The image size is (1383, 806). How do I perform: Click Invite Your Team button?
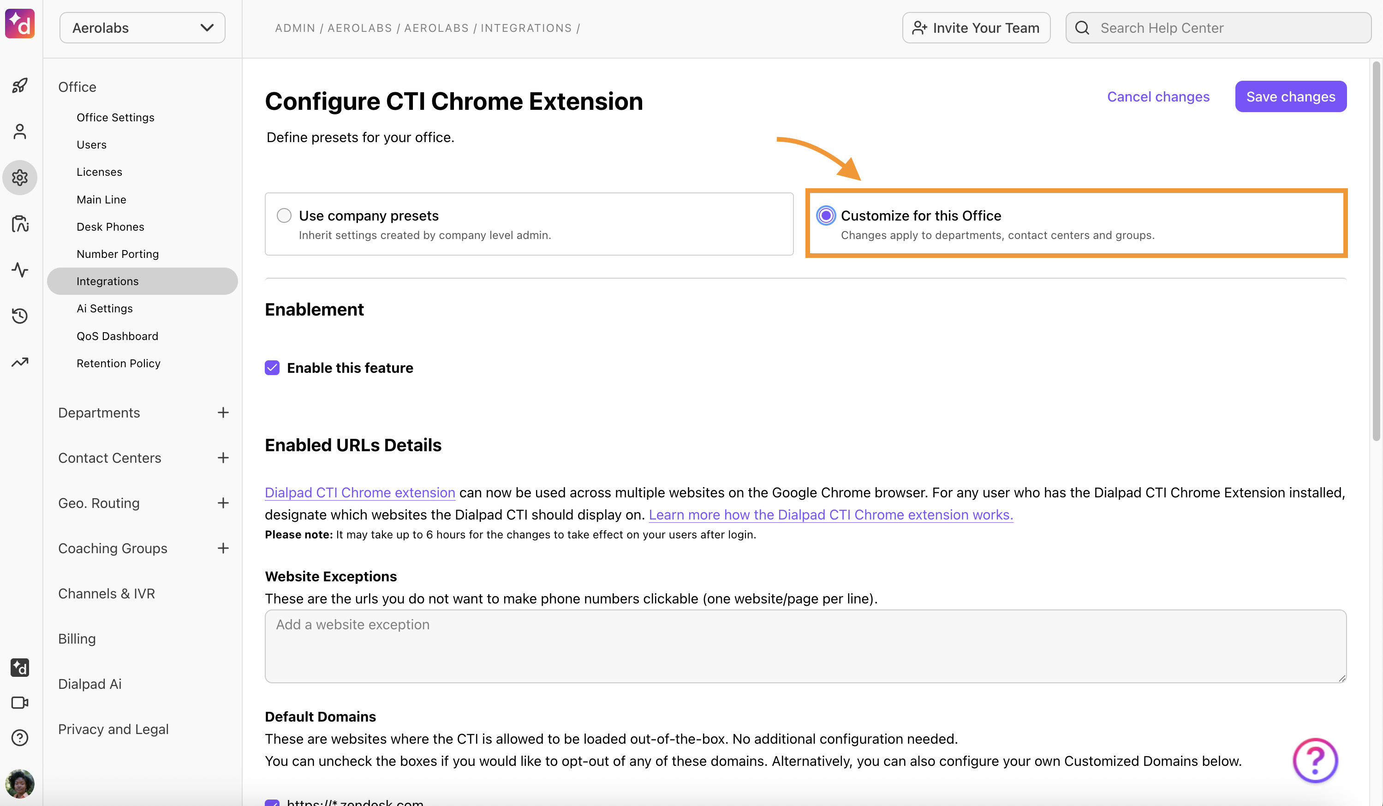point(976,28)
